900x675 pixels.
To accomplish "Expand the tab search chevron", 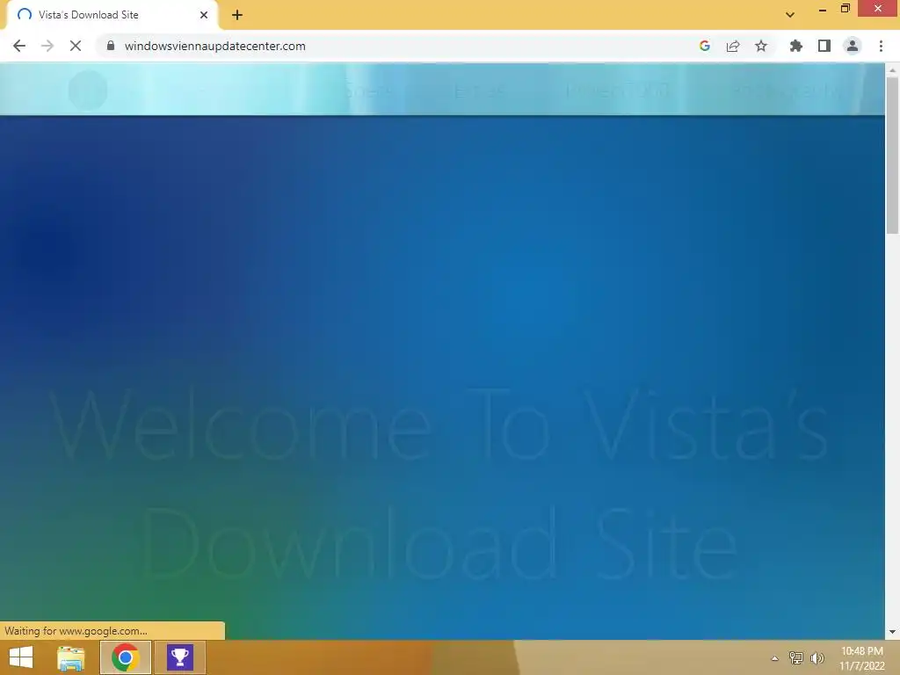I will 790,15.
